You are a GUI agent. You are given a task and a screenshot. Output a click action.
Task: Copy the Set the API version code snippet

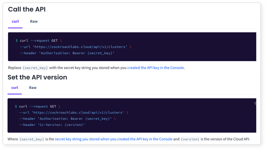255,104
